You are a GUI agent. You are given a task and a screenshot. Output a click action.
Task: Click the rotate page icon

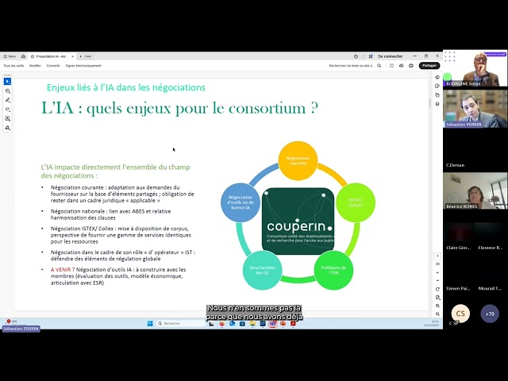437,289
